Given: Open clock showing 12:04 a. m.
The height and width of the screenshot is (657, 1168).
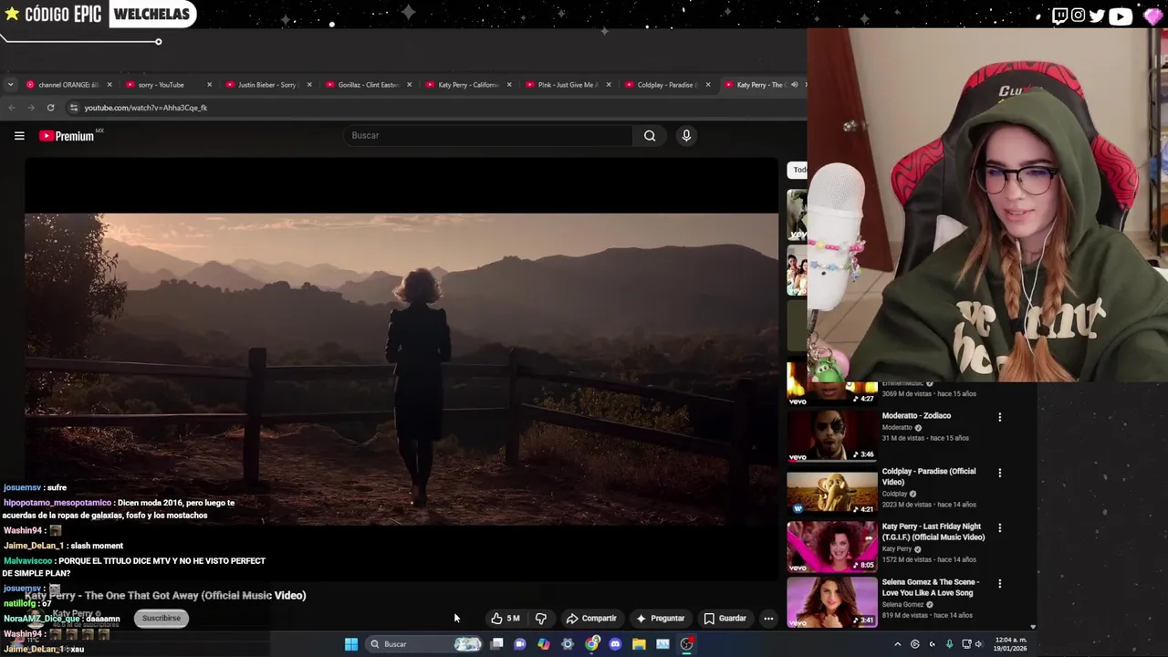Looking at the screenshot, I should (x=1010, y=644).
